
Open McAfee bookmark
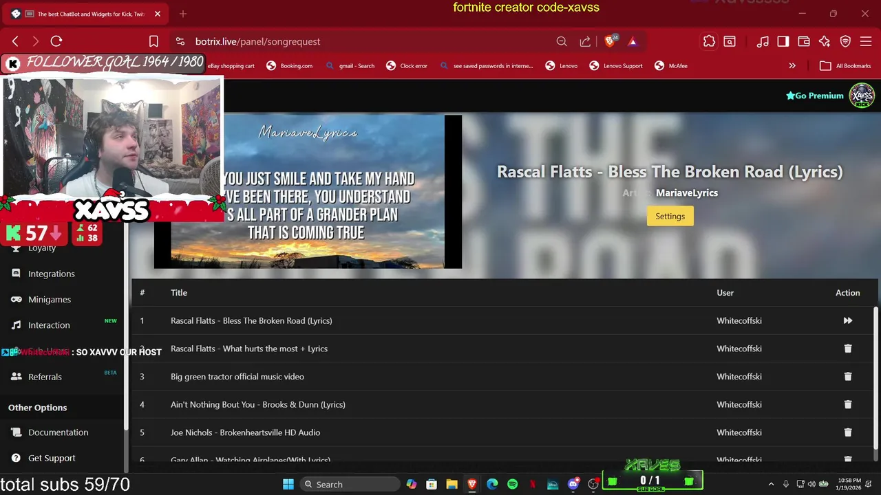tap(670, 65)
